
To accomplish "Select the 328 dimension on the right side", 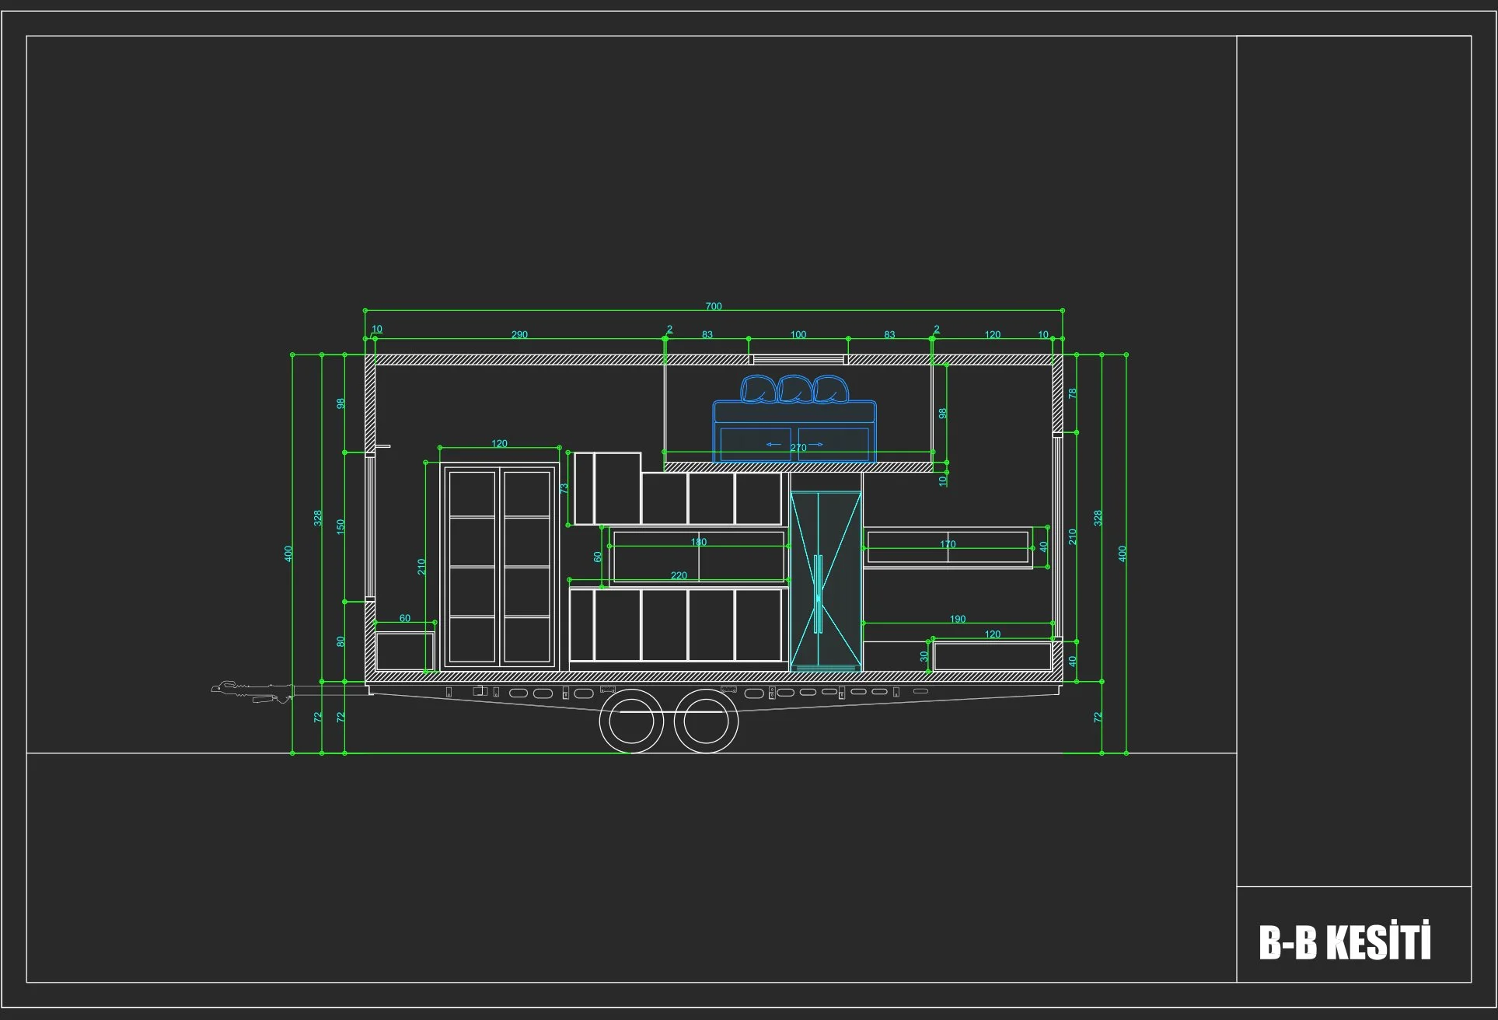I will (x=1098, y=518).
